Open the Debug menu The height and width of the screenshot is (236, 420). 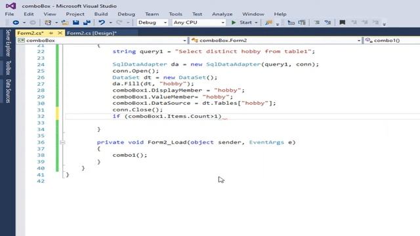coord(126,14)
